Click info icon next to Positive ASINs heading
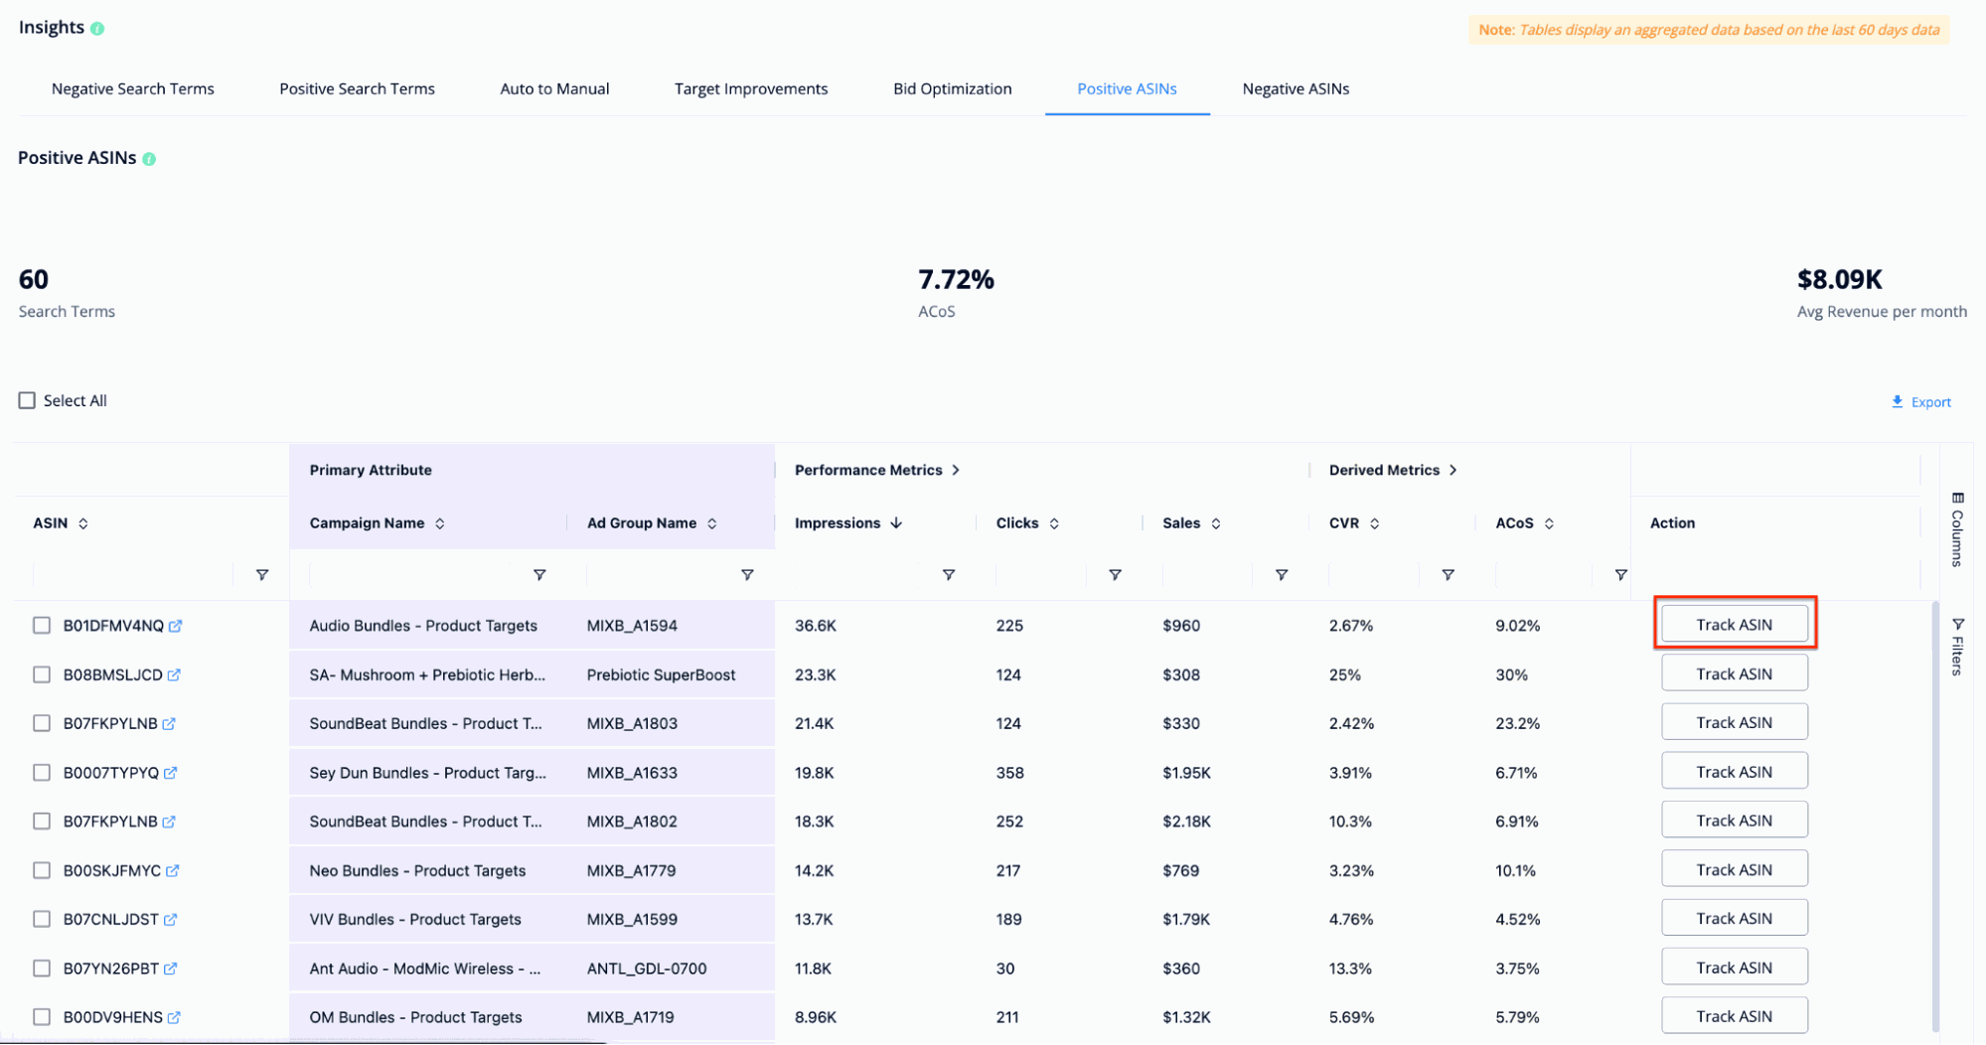Screen dimensions: 1986x1045 pyautogui.click(x=149, y=159)
